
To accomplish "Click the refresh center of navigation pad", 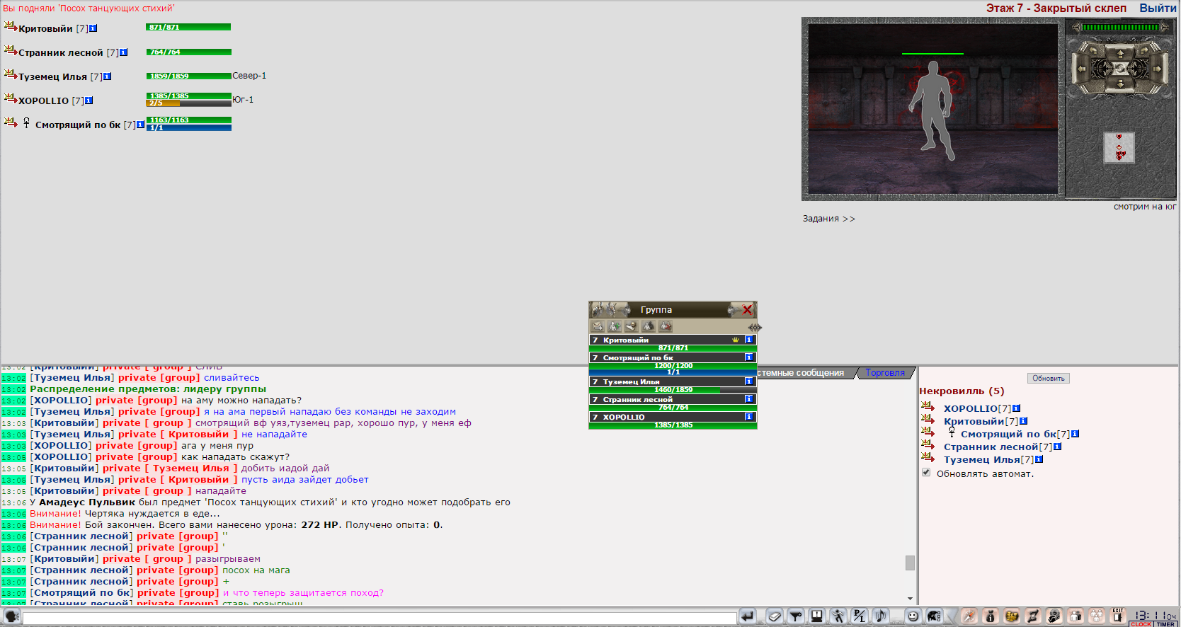I will (x=1119, y=68).
